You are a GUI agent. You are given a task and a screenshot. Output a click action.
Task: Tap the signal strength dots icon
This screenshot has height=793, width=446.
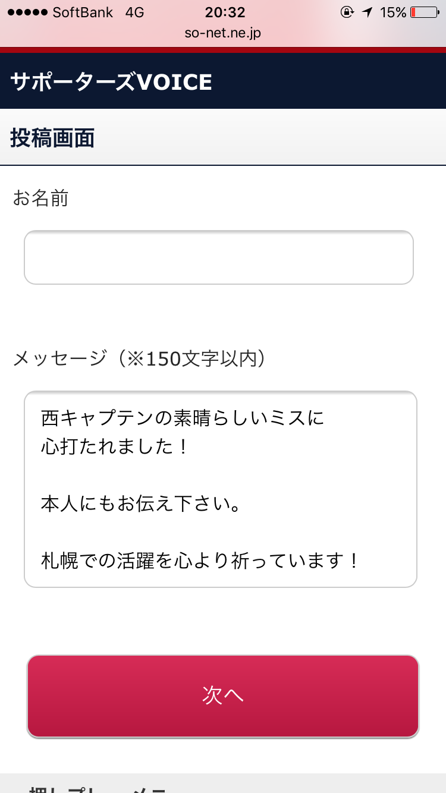[x=27, y=12]
